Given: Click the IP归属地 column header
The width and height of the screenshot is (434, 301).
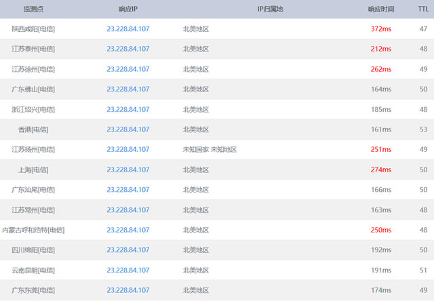Looking at the screenshot, I should point(271,9).
